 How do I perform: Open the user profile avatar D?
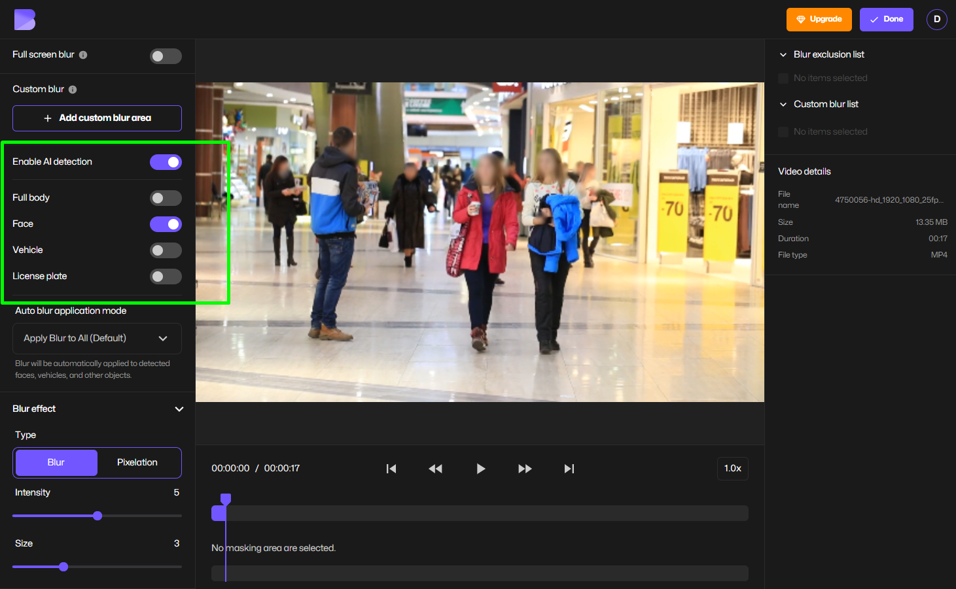pyautogui.click(x=936, y=19)
